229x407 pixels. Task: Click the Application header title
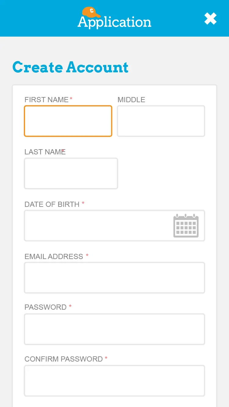point(114,22)
